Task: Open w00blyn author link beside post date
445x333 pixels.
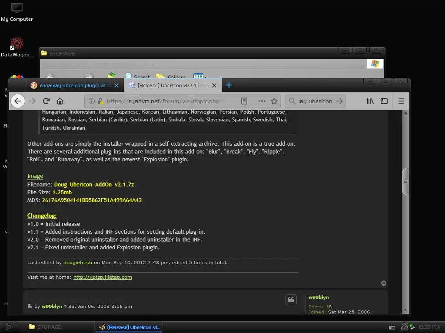Action: (x=52, y=306)
